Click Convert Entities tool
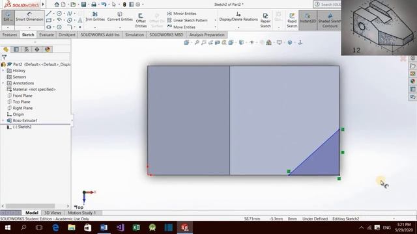 pyautogui.click(x=120, y=16)
